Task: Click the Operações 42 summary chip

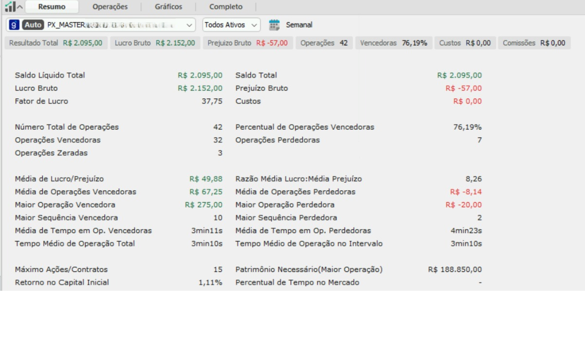Action: (x=324, y=43)
